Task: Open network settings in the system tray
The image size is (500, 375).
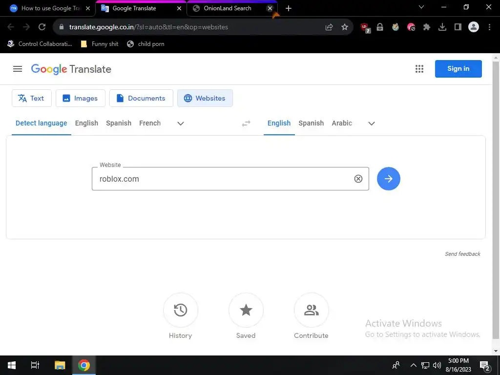Action: tap(425, 365)
